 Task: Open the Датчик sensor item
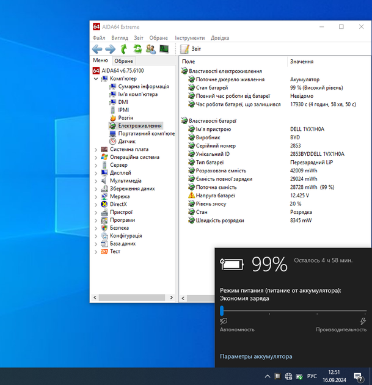click(127, 141)
